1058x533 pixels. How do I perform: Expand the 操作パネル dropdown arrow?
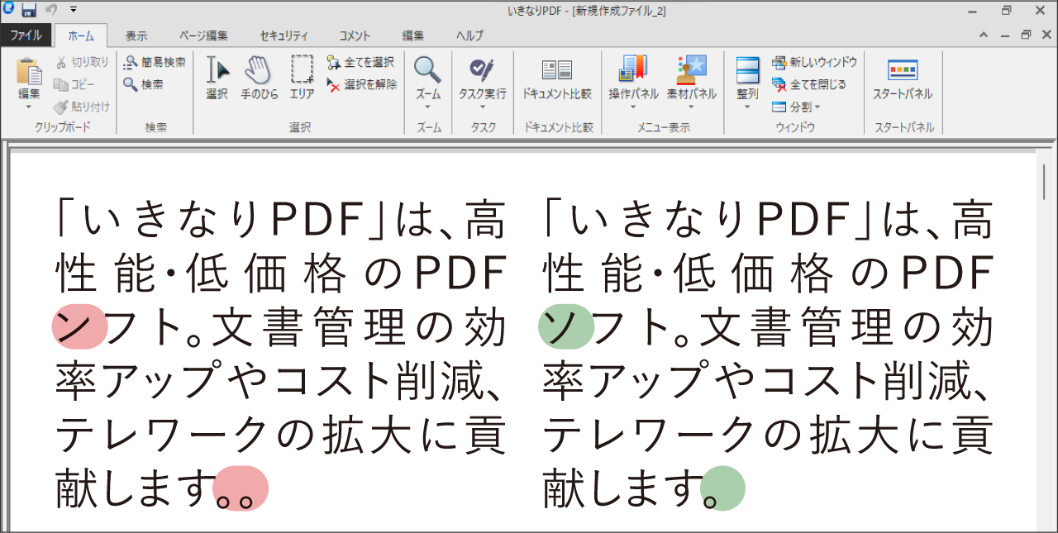[x=633, y=107]
